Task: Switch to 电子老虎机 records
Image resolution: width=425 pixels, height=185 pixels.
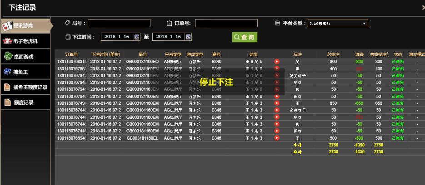Action: pyautogui.click(x=25, y=41)
